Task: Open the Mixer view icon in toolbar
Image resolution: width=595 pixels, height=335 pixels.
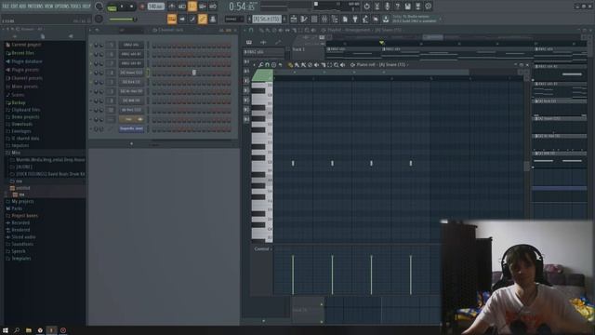Action: point(324,19)
